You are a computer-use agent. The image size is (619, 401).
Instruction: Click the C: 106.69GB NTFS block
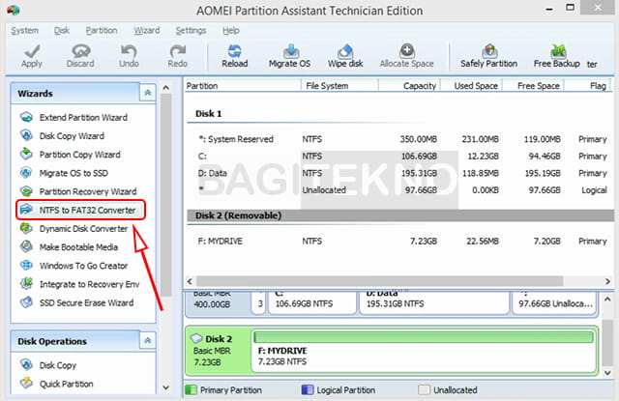click(312, 302)
